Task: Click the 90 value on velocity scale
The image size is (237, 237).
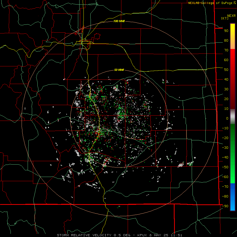Action: point(226,31)
